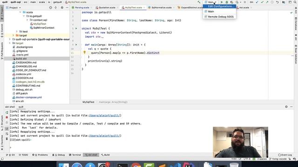Click the Build project hammer icon

coord(199,2)
